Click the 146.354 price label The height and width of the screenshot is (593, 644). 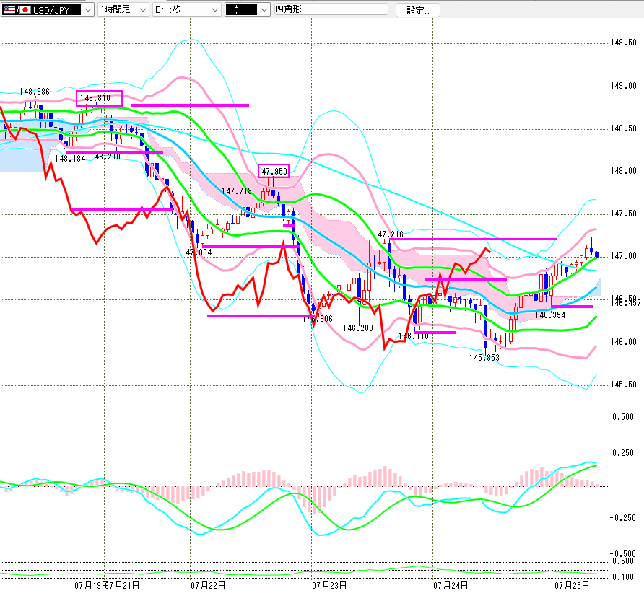[x=550, y=315]
